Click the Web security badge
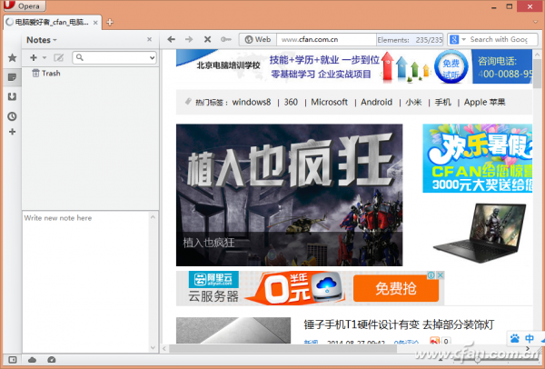Viewport: 545px width, 369px height. 258,40
